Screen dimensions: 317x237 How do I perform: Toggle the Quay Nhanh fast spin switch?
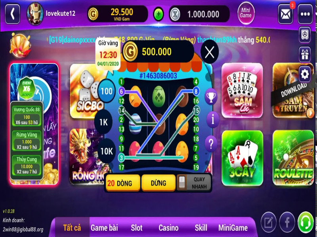(182, 182)
